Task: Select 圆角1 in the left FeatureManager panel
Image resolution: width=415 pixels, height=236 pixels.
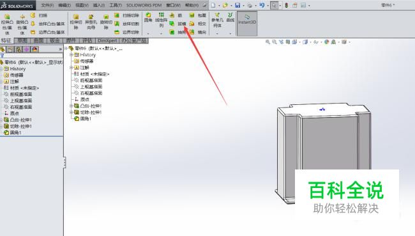Action: tap(13, 132)
